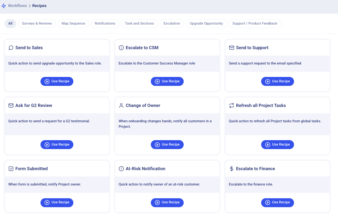Click the Refresh all Project Tasks arrows icon
This screenshot has width=338, height=219.
(x=231, y=105)
